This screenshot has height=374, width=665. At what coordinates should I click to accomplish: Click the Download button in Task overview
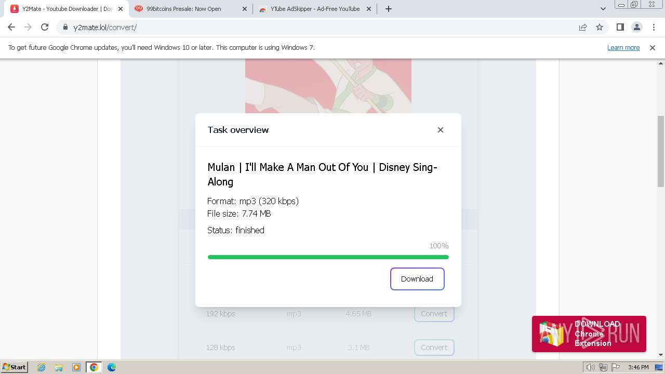point(417,279)
